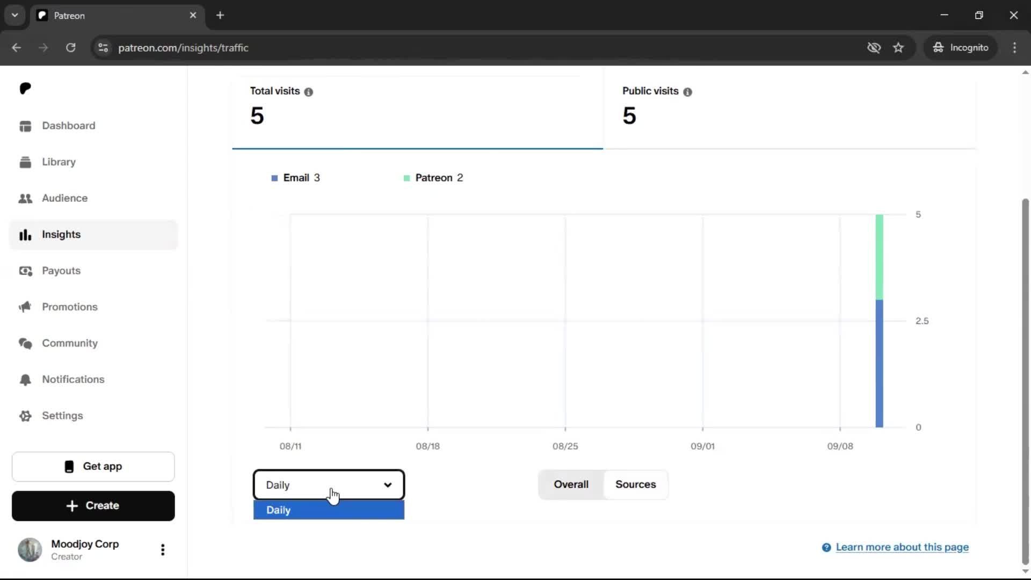Open the Moodjoy Corp account options menu
The width and height of the screenshot is (1031, 580).
163,549
